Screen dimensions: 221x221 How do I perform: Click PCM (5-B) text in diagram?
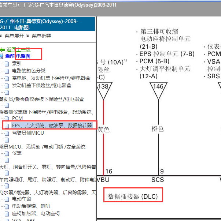155,61
